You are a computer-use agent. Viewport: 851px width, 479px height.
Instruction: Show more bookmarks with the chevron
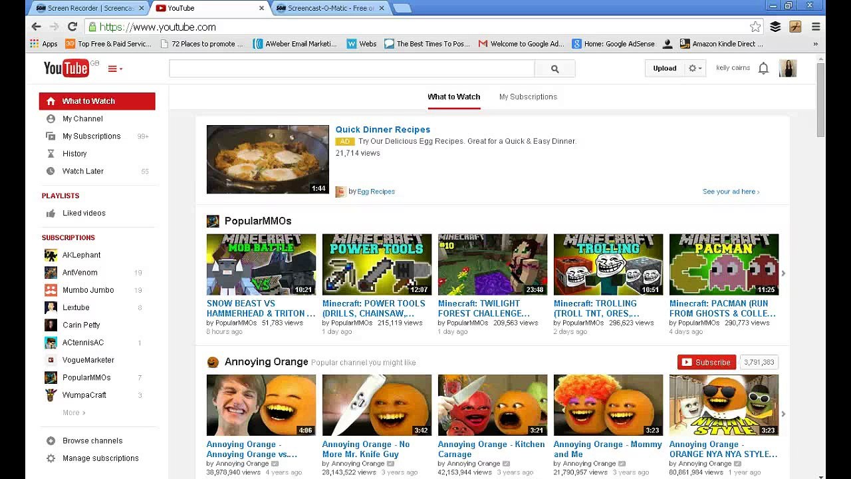coord(816,44)
